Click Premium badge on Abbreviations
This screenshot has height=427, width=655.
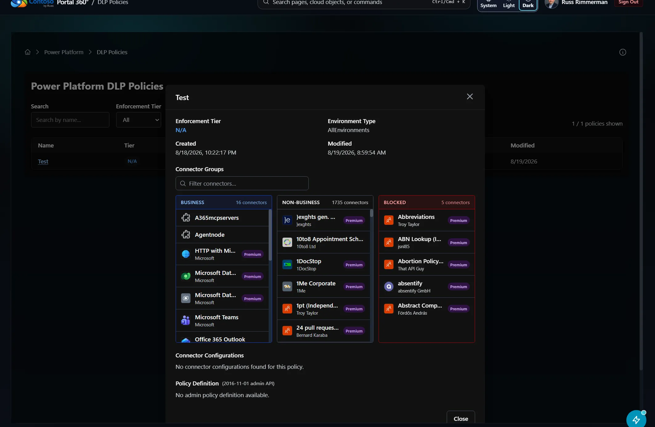[x=458, y=220]
